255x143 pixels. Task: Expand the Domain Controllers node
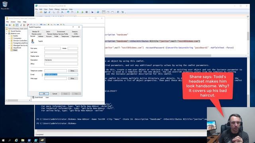pos(9,41)
